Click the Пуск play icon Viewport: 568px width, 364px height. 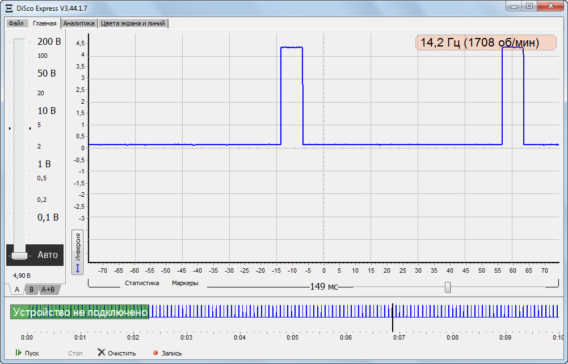point(19,353)
